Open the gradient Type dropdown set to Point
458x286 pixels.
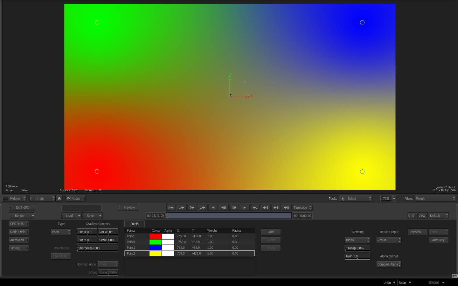[61, 232]
